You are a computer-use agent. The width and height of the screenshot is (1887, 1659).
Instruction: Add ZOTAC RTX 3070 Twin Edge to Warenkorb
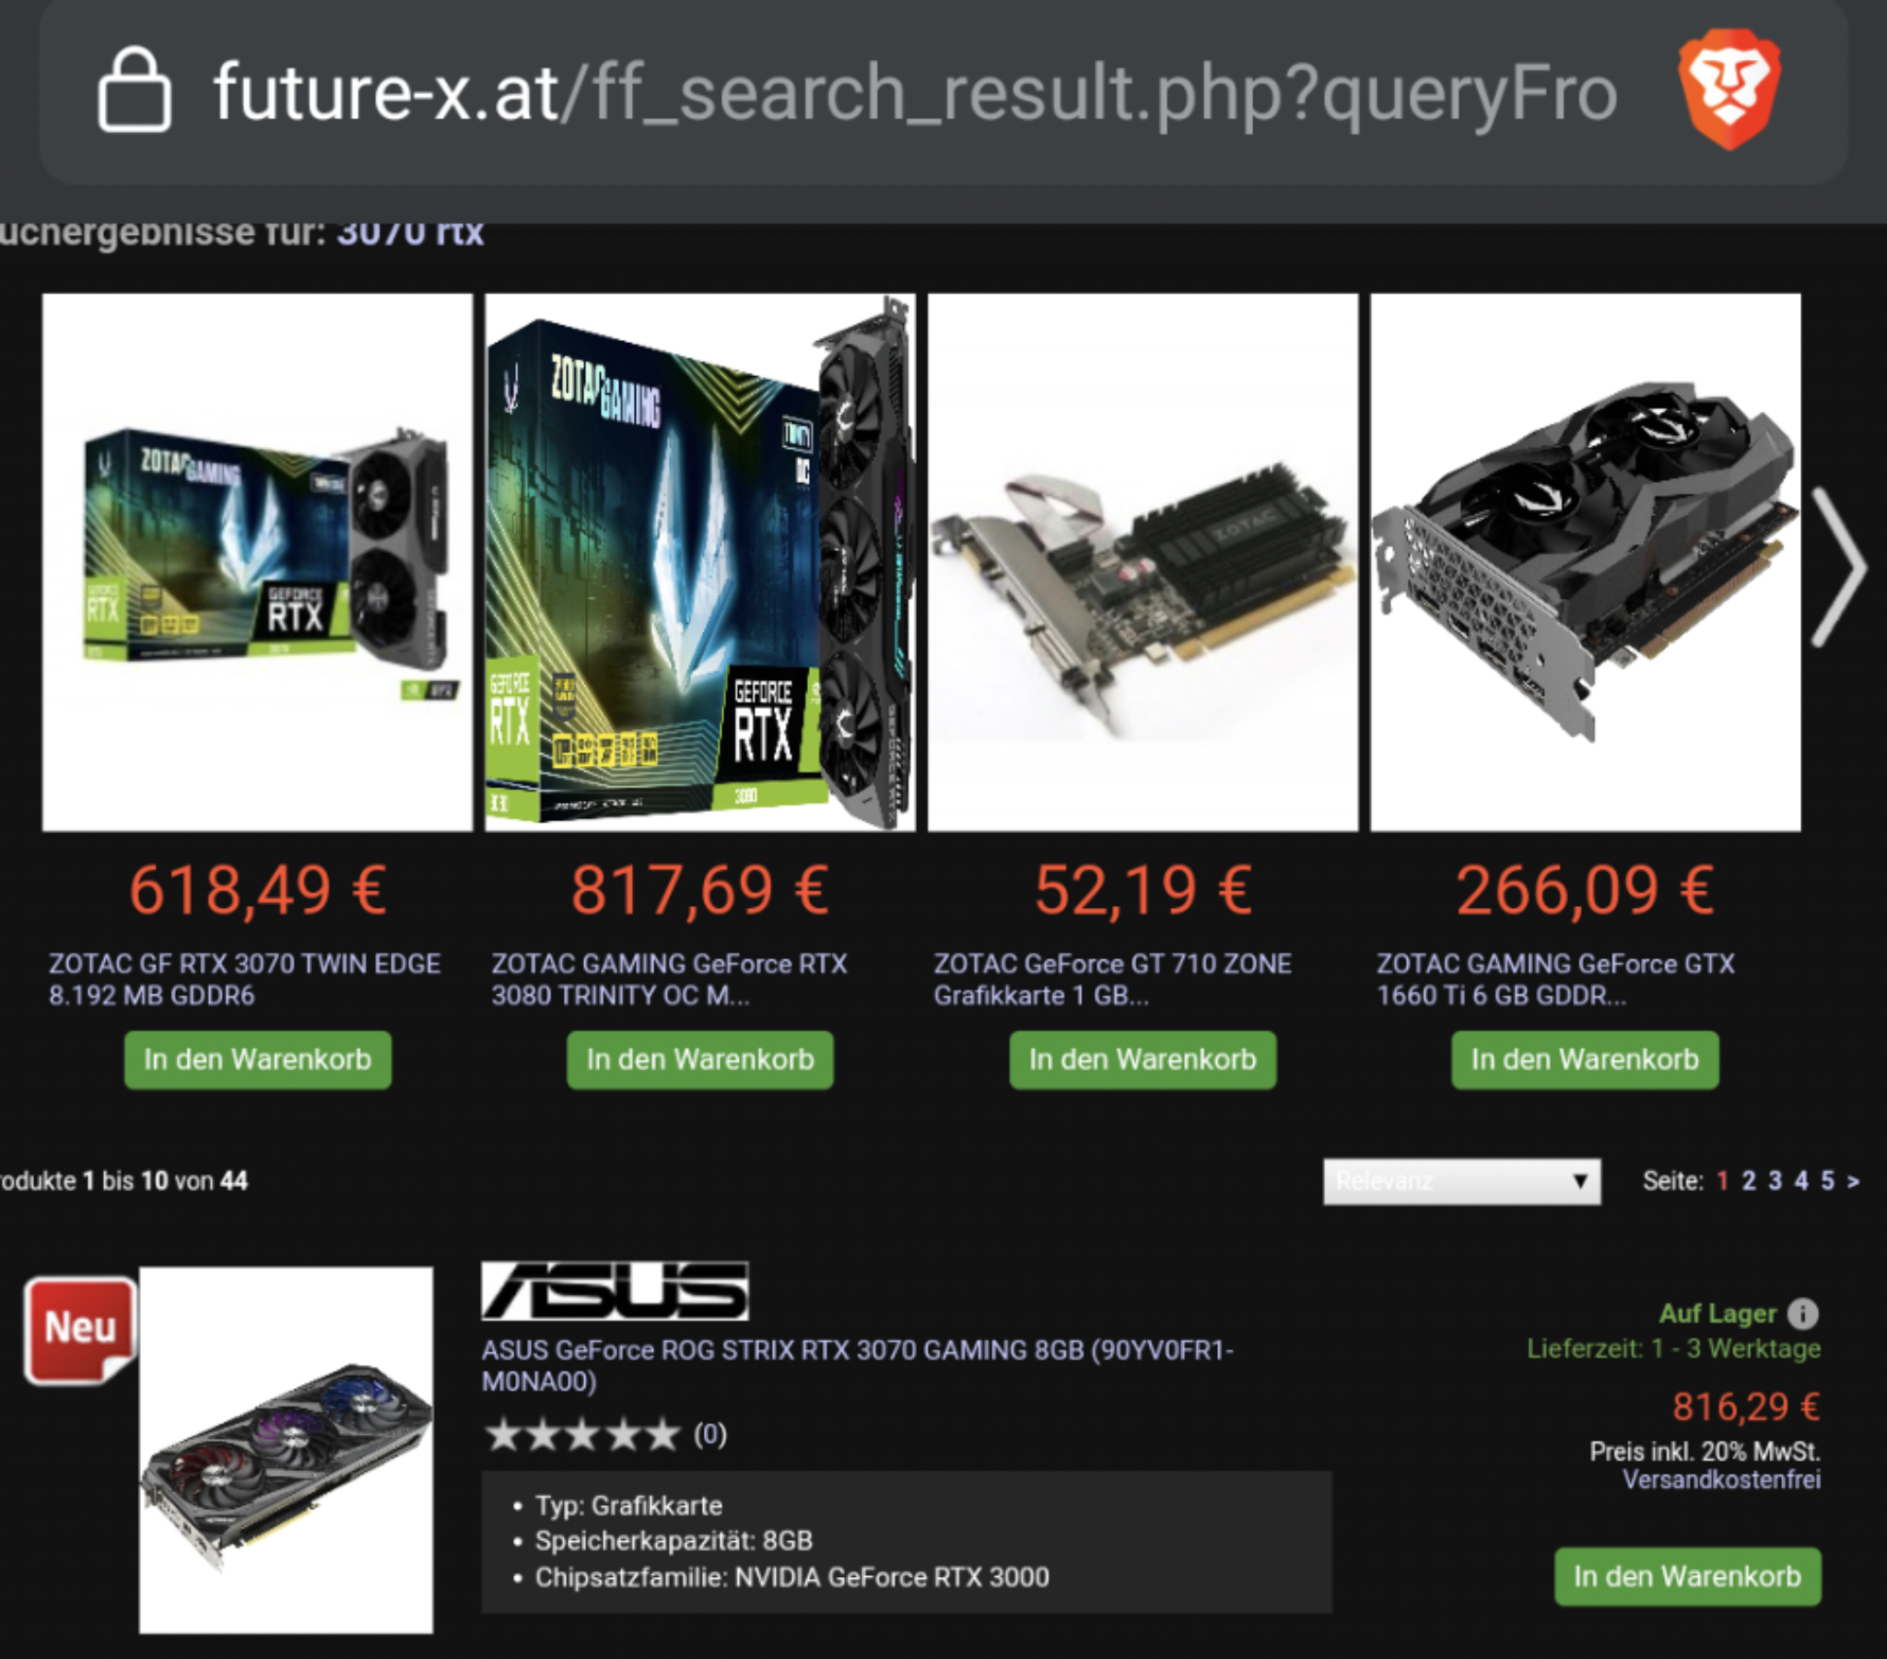click(x=258, y=1060)
